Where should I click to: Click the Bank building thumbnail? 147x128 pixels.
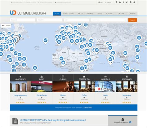(42, 86)
